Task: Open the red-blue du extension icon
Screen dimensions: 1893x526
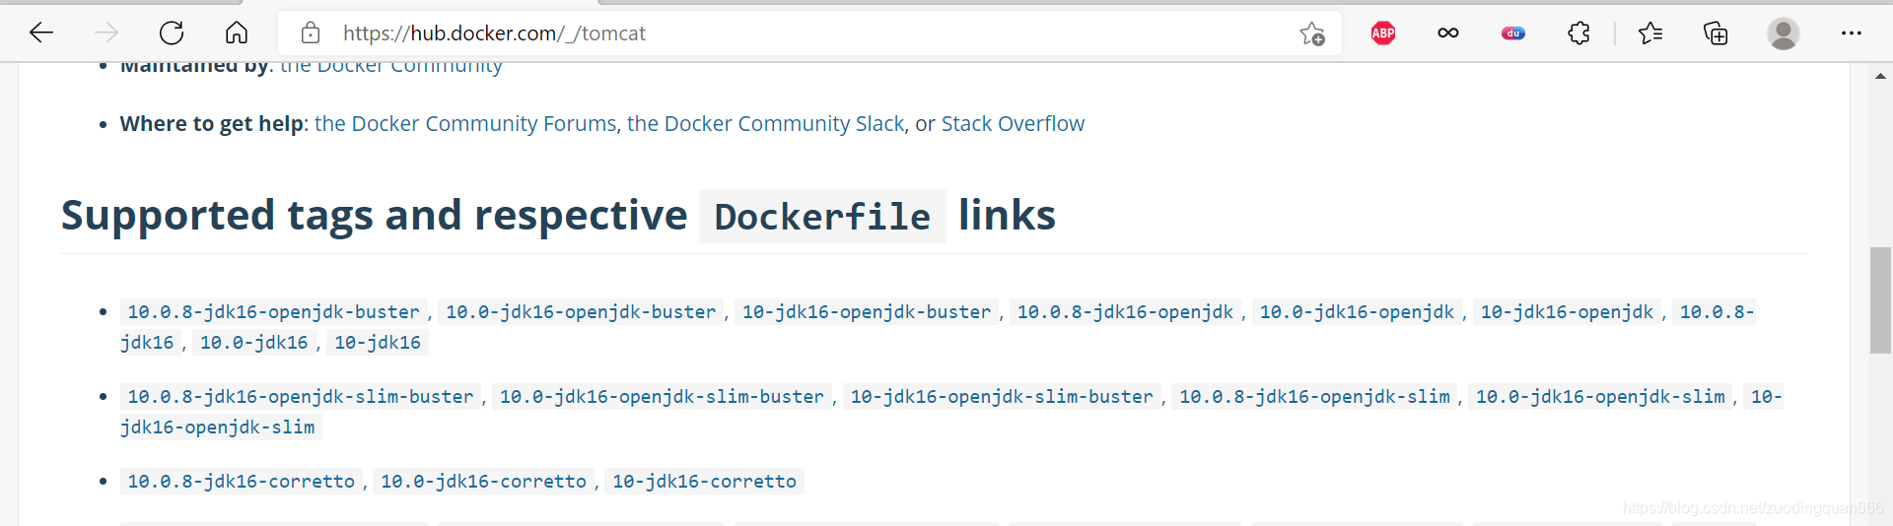Action: pos(1513,33)
